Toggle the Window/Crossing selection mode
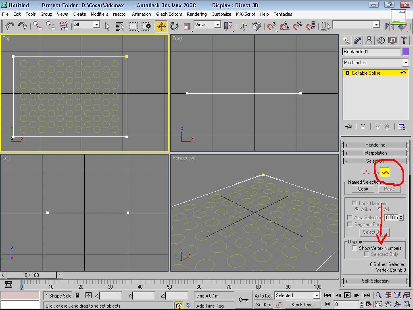 tap(146, 26)
